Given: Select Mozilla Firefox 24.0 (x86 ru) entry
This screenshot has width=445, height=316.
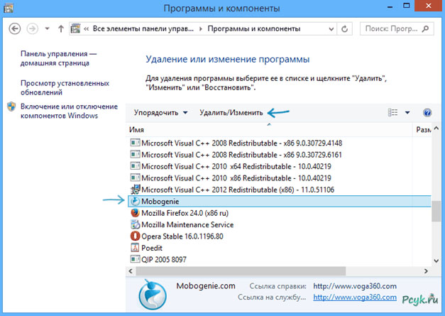Looking at the screenshot, I should click(x=280, y=213).
